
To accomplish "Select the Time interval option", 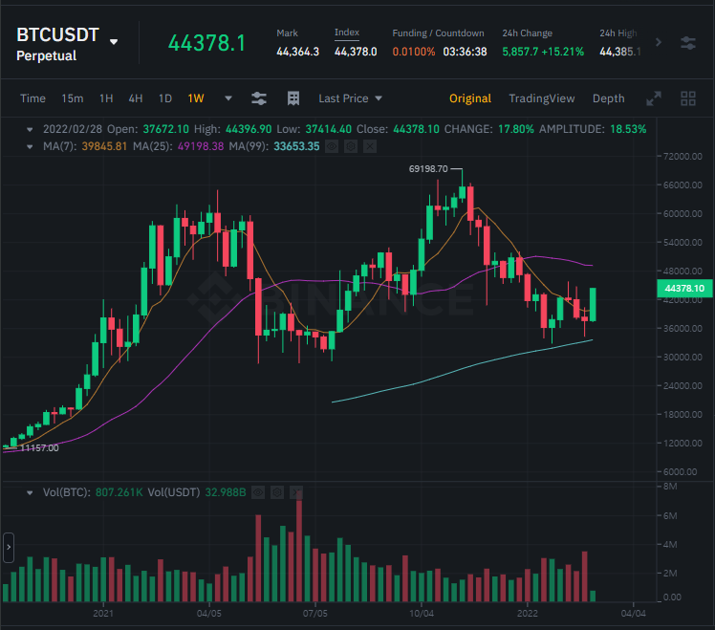I will (32, 98).
